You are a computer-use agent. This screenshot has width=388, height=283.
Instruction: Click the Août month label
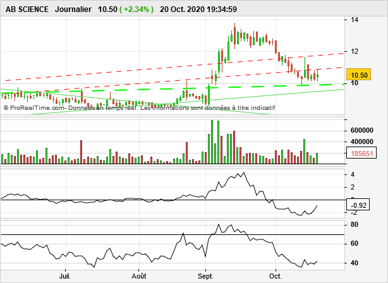coord(139,276)
